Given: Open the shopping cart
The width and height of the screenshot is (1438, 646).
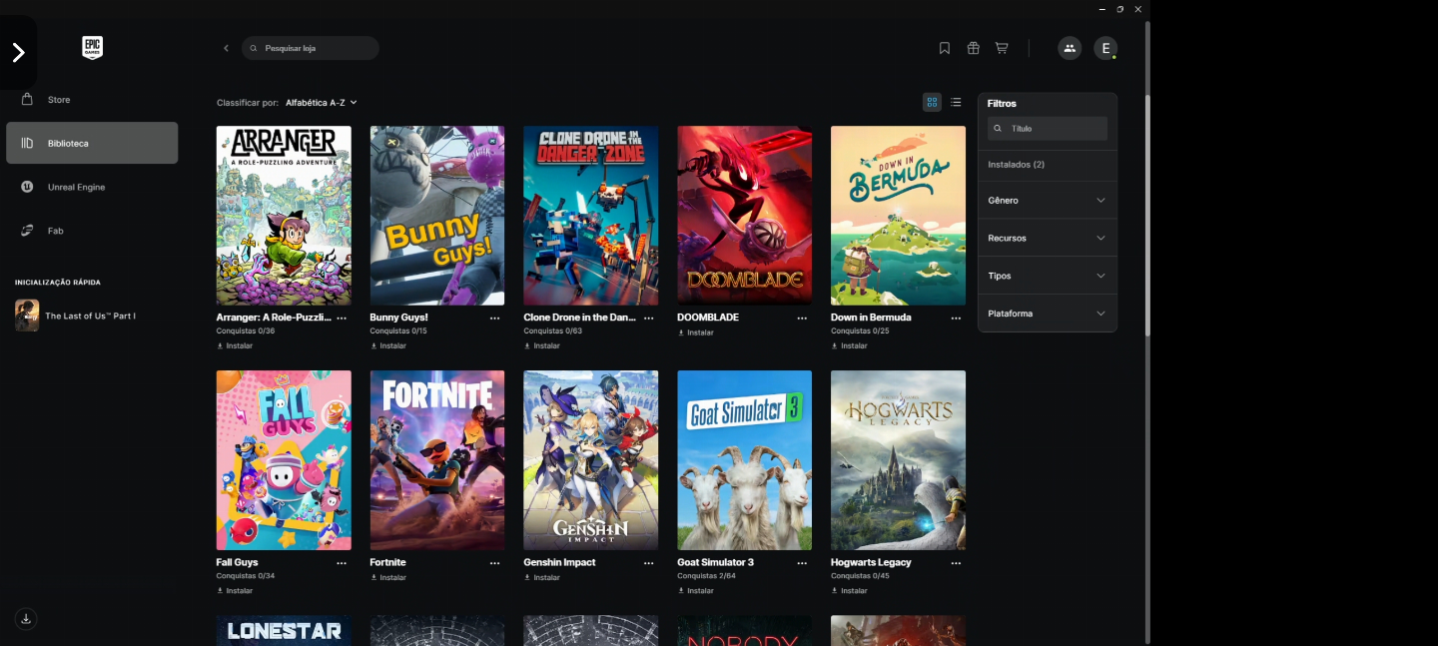Looking at the screenshot, I should [1002, 48].
